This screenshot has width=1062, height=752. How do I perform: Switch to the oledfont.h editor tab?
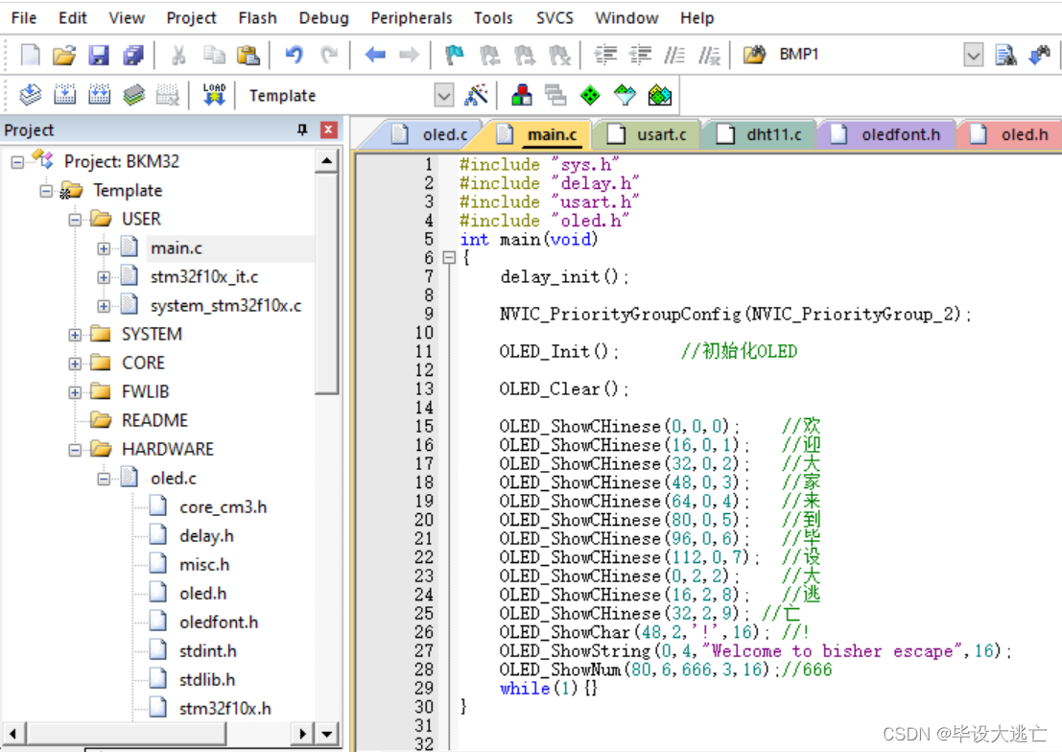tap(886, 134)
